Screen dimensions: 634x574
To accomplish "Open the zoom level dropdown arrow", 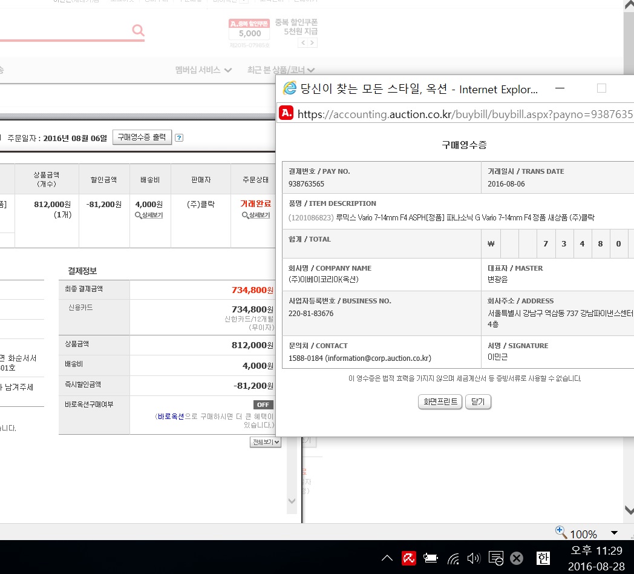I will pos(614,533).
